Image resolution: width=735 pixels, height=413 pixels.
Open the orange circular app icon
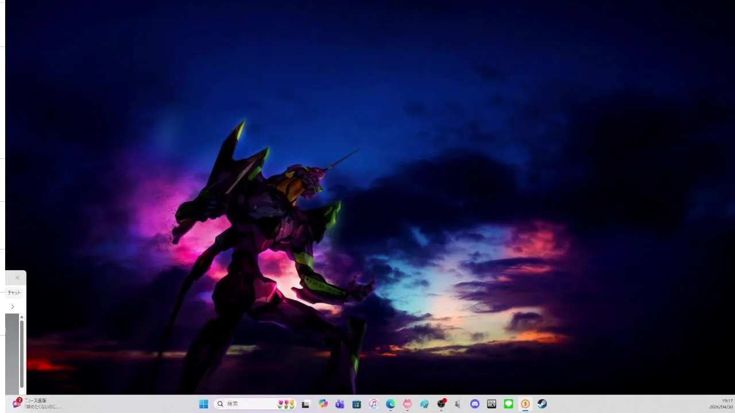(525, 404)
